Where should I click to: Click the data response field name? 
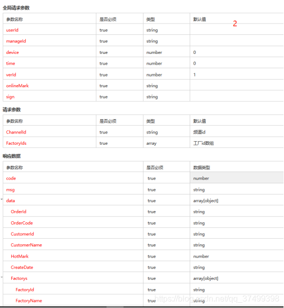click(x=11, y=201)
